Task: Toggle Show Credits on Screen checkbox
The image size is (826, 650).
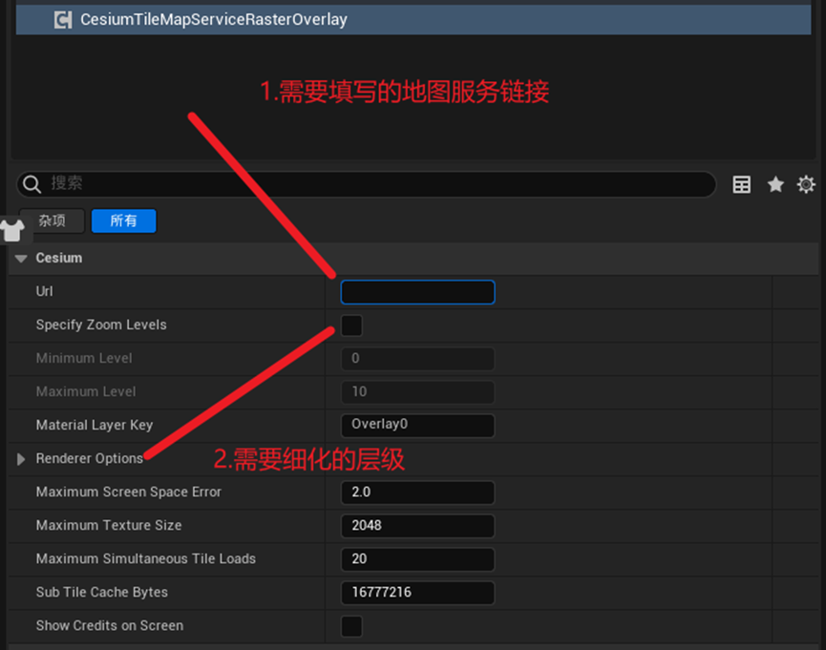Action: point(351,626)
